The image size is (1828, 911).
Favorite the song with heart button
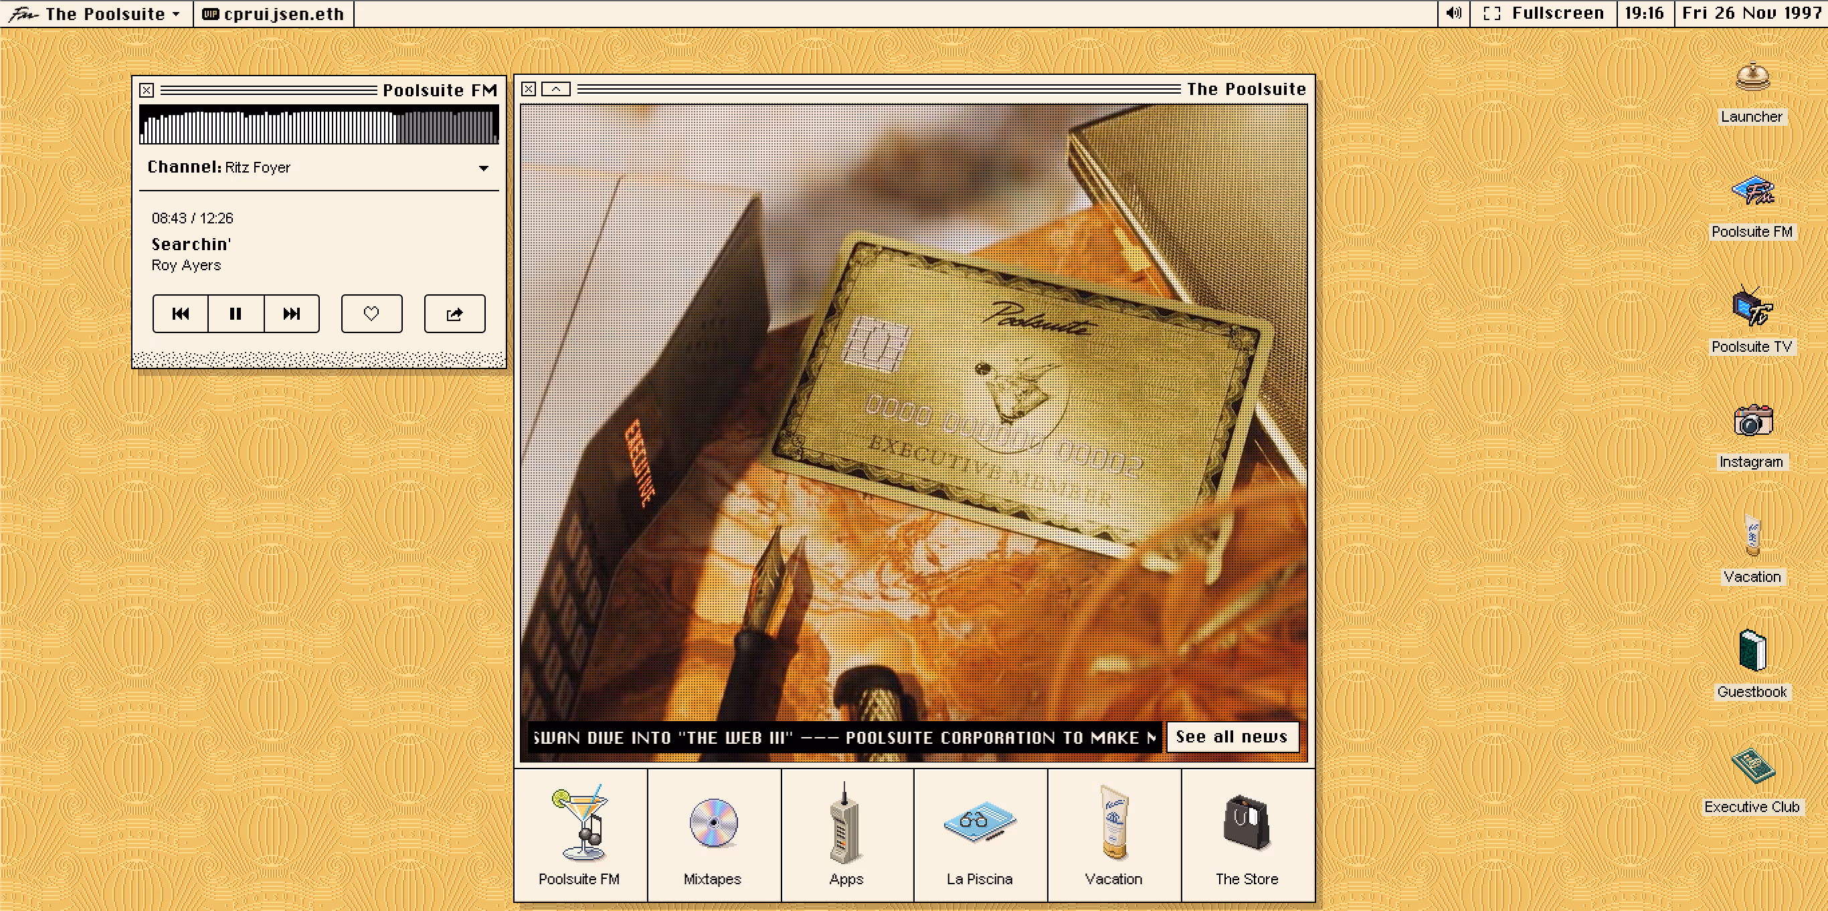point(371,314)
